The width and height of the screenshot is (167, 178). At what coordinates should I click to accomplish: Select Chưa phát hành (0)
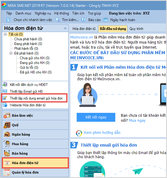tap(28, 39)
